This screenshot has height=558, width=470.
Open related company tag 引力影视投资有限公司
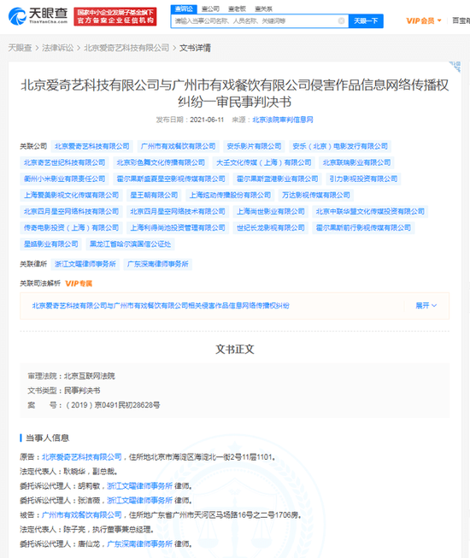pos(363,179)
